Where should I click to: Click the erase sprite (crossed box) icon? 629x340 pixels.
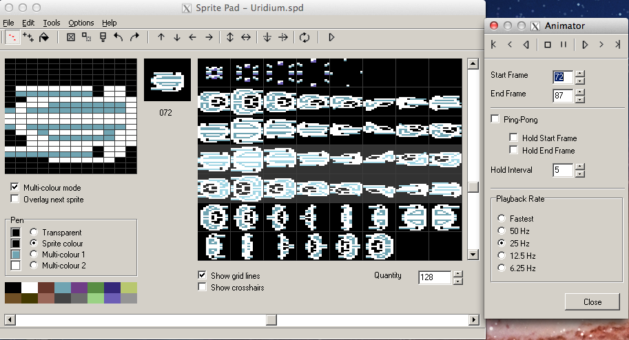coord(70,37)
